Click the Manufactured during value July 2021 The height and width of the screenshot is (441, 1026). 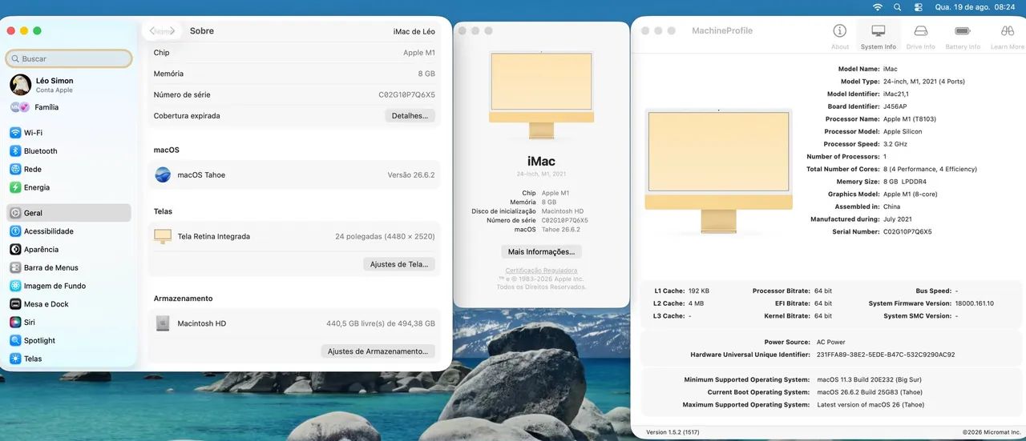pos(899,219)
